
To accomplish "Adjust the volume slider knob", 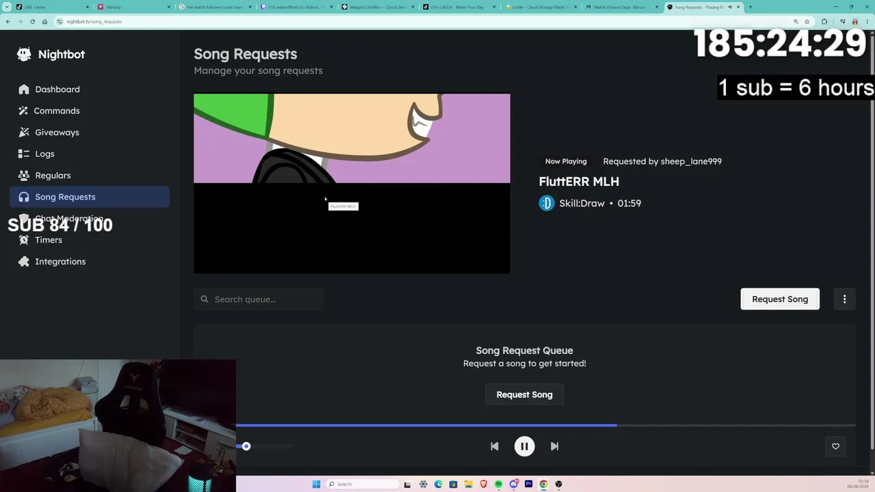I will [246, 446].
